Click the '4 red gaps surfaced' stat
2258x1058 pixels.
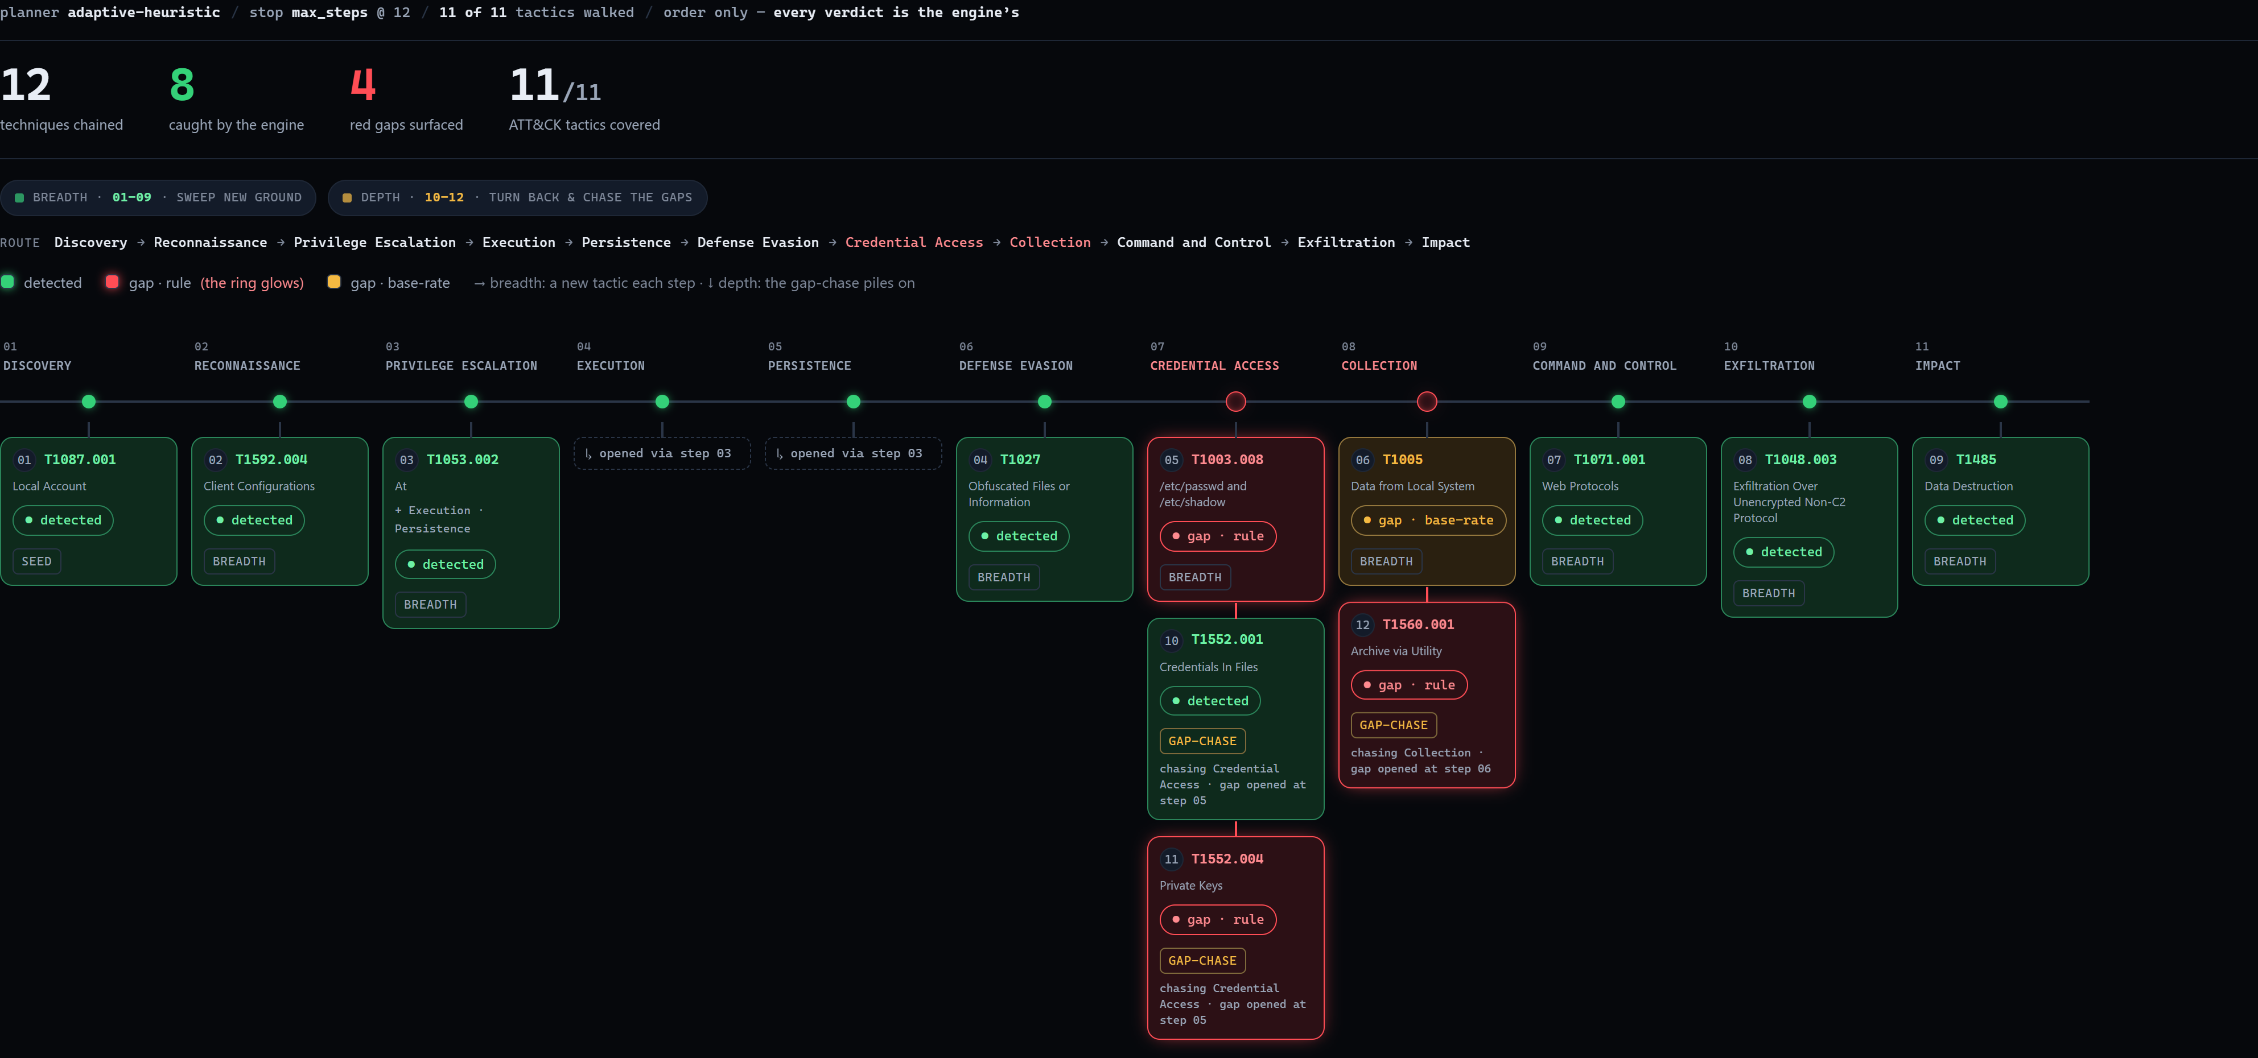[x=406, y=99]
